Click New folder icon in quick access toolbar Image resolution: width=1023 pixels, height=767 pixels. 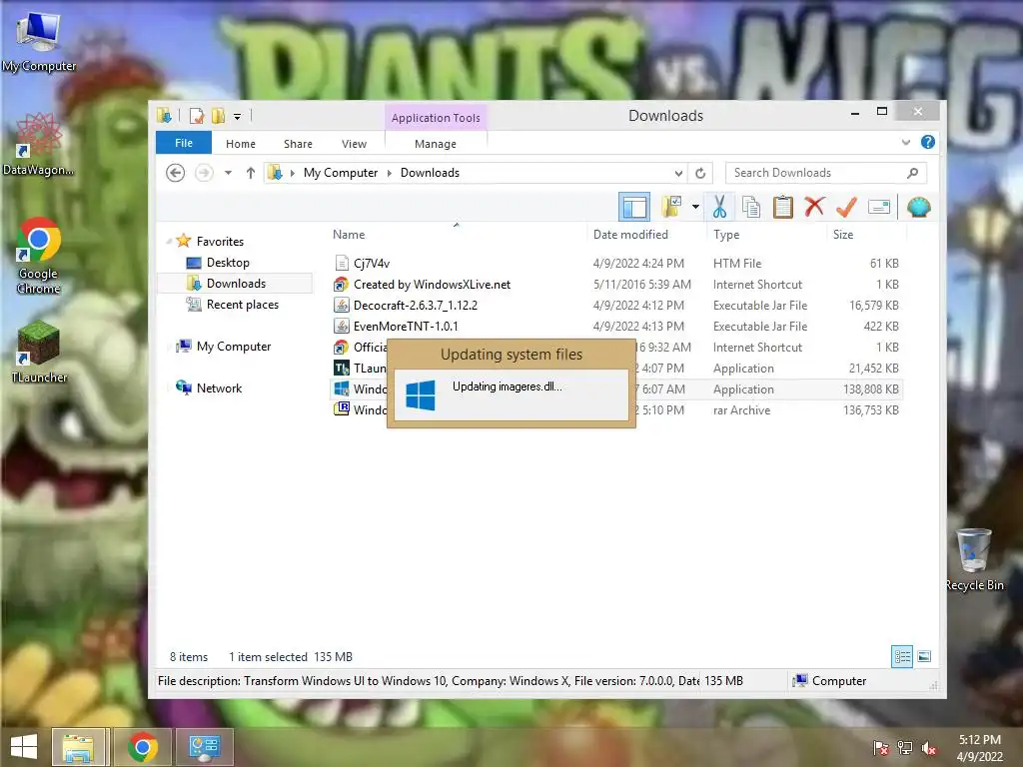tap(218, 116)
